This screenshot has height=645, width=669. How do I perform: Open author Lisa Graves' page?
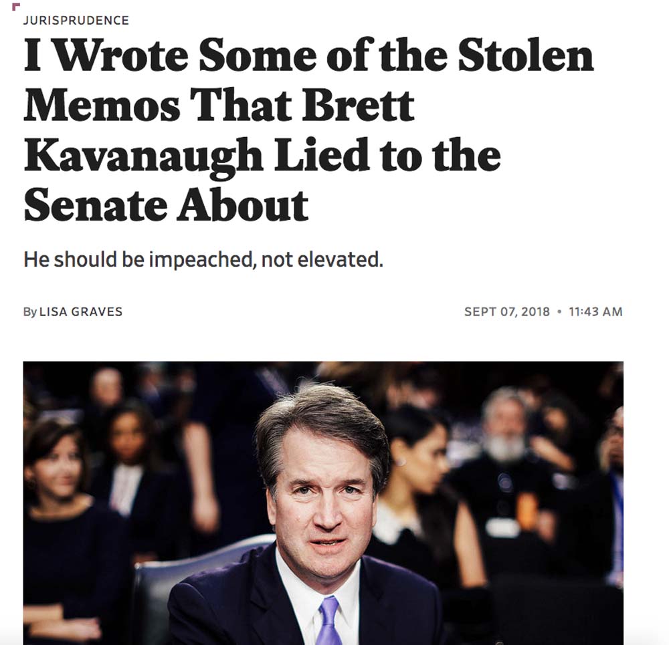pyautogui.click(x=81, y=311)
